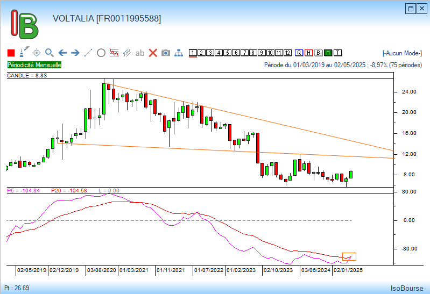Take a chart snapshot with camera icon
Image resolution: width=430 pixels, height=294 pixels.
(166, 53)
